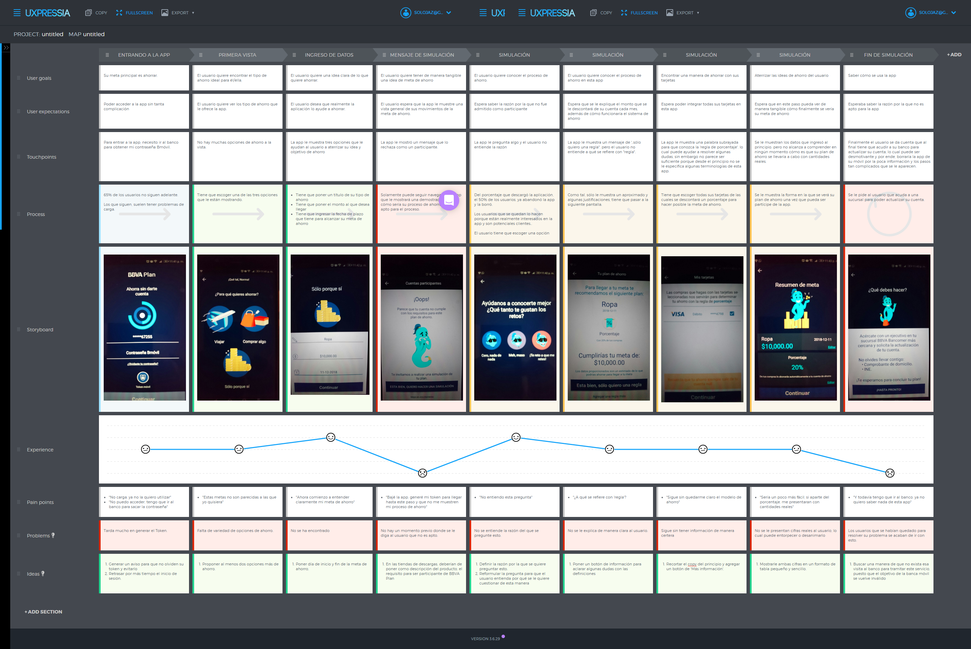Open the hamburger menu beside the leftmost UXPRESSIA logo
971x649 pixels.
click(x=17, y=13)
